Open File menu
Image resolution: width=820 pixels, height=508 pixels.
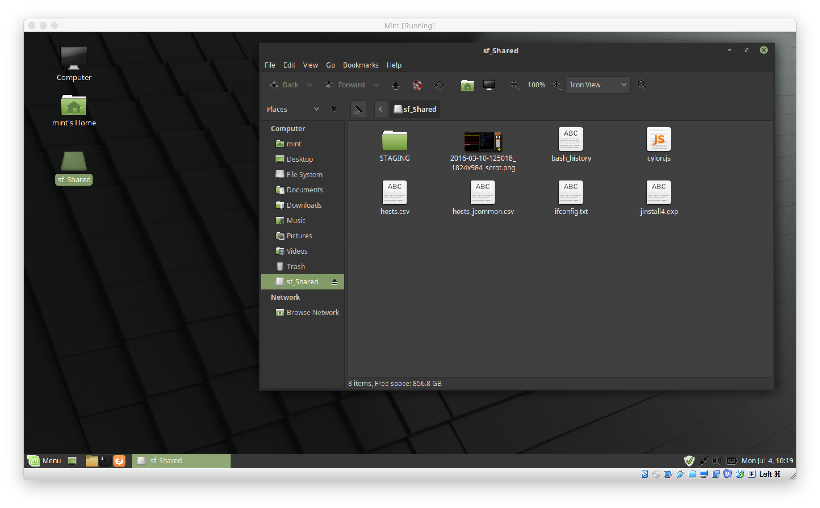(x=269, y=65)
